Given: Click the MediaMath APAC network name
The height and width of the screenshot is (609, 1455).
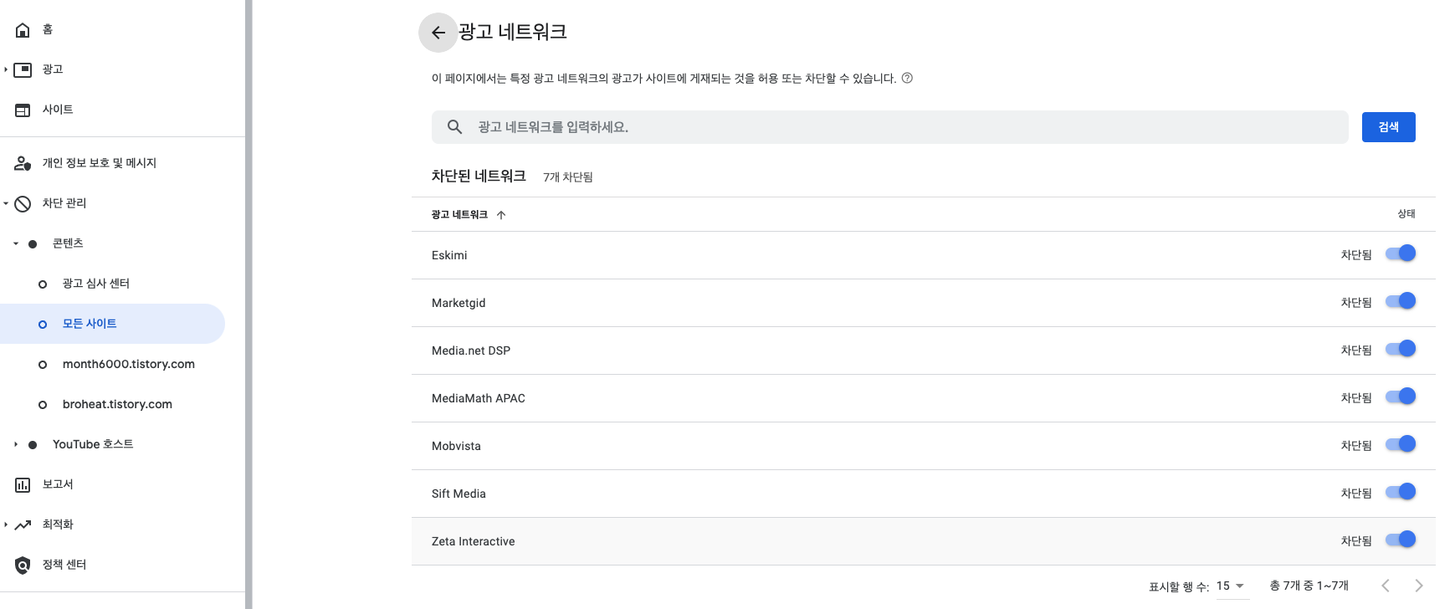Looking at the screenshot, I should 479,398.
